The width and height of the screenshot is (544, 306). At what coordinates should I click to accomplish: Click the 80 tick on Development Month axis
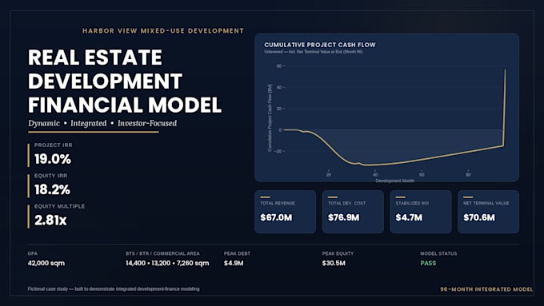[x=468, y=175]
